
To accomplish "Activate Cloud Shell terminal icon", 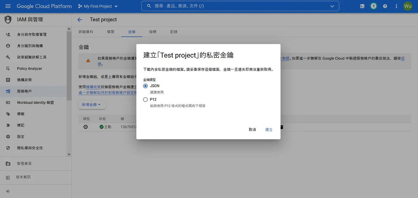I will click(x=362, y=6).
